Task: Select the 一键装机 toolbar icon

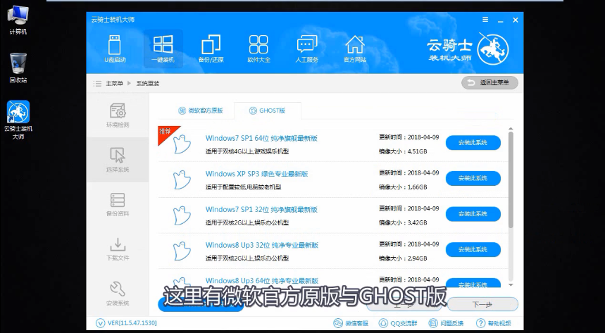Action: tap(163, 49)
